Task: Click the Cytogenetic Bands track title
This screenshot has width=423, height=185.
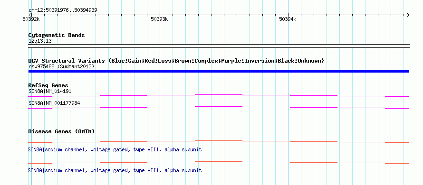Action: pyautogui.click(x=57, y=35)
